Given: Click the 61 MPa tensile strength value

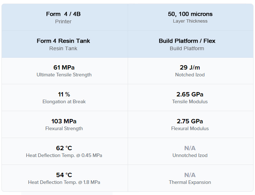Looking at the screenshot, I should click(64, 67).
